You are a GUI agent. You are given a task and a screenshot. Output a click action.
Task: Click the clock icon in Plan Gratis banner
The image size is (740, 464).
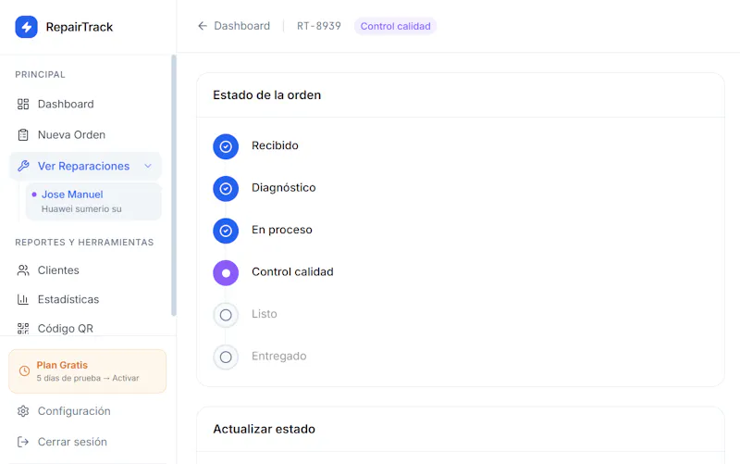coord(24,371)
